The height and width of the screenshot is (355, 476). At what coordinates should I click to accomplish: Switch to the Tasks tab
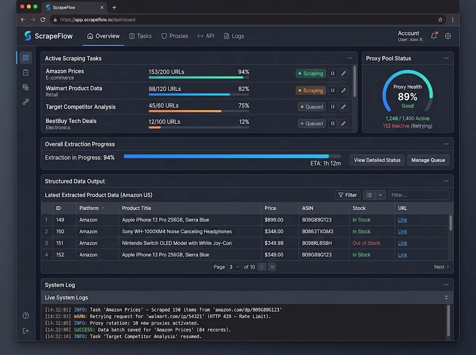coord(140,36)
